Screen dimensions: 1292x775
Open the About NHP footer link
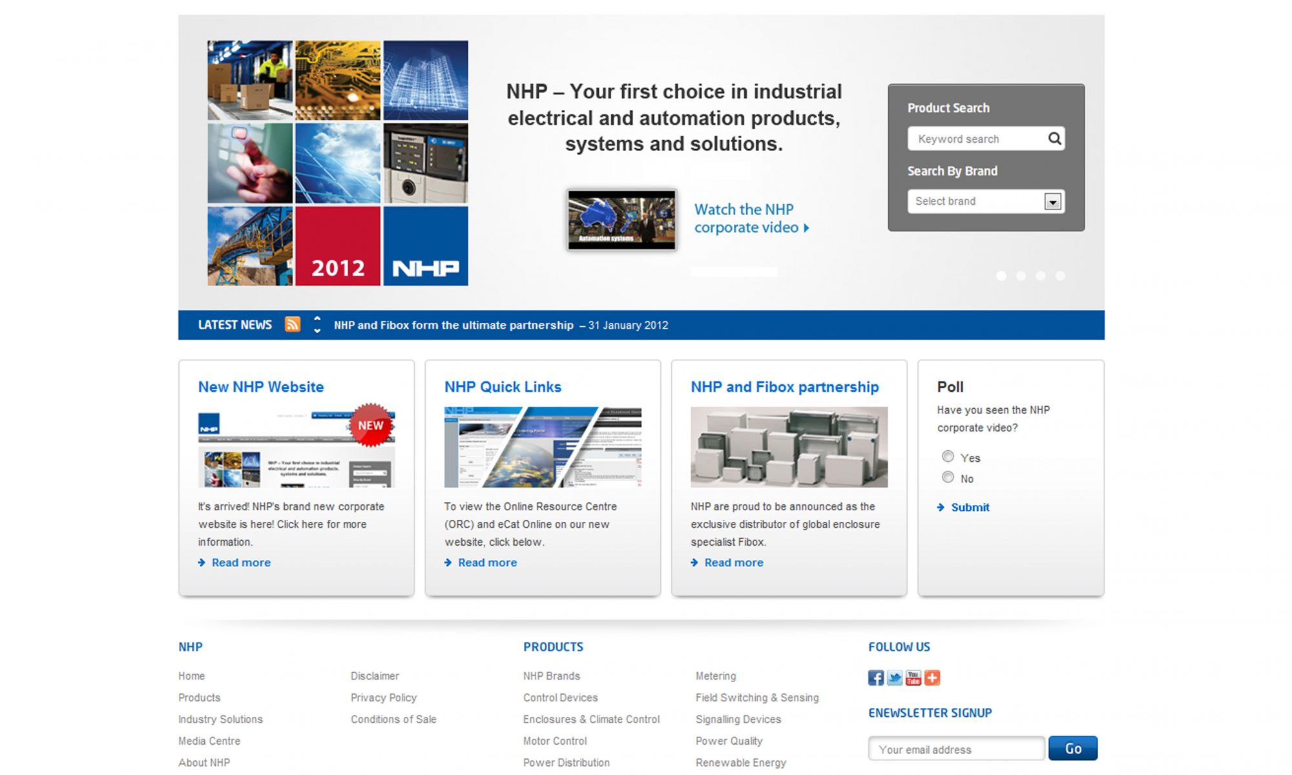coord(204,763)
